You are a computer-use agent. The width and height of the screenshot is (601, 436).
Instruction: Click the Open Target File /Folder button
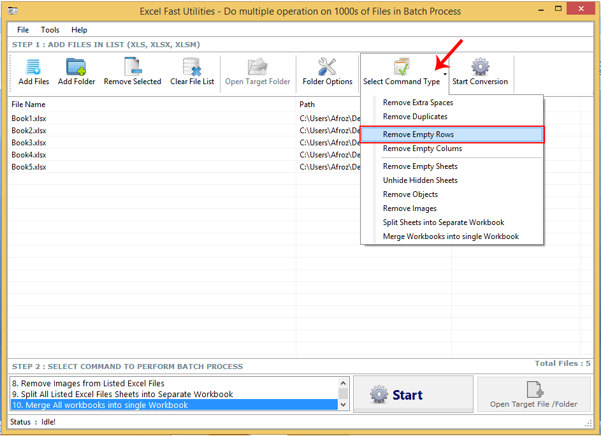tap(533, 394)
